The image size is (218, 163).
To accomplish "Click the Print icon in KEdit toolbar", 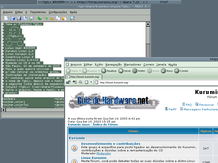I will click(25, 18).
